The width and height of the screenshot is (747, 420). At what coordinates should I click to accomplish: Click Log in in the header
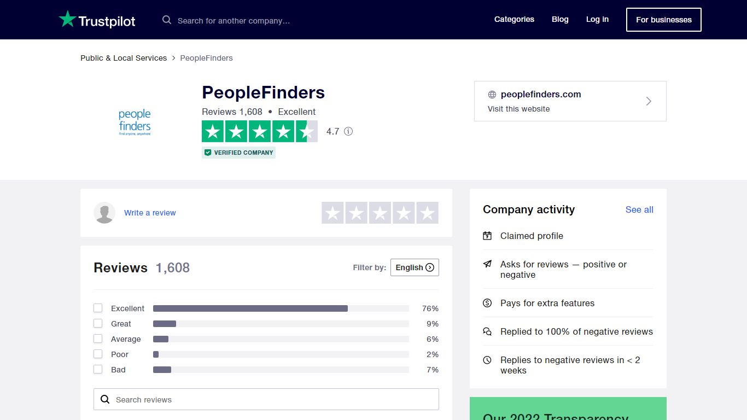[597, 19]
